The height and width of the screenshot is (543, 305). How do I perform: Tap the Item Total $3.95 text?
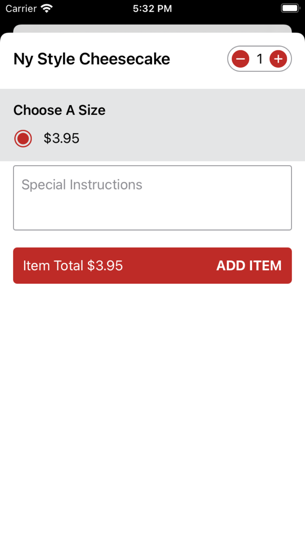73,265
